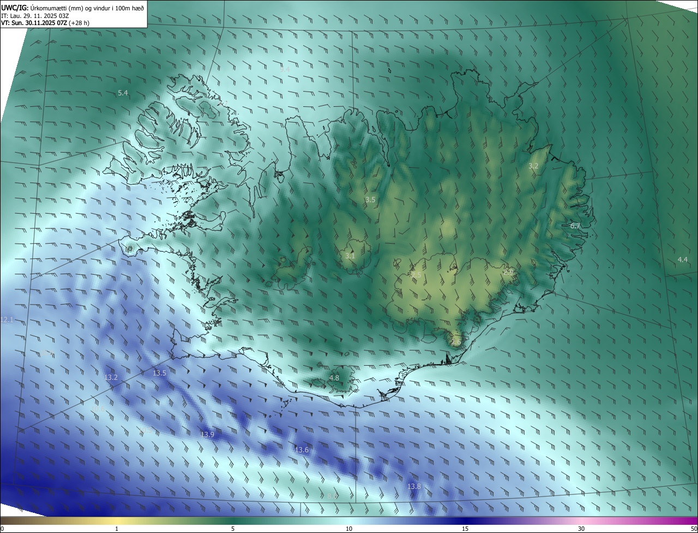Click the 3.1 value label
Screen dimensions: 698x533
350,256
